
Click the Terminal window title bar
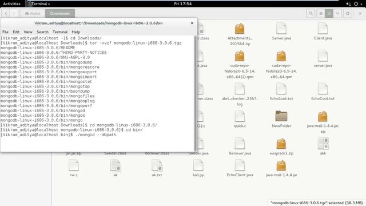pos(98,23)
